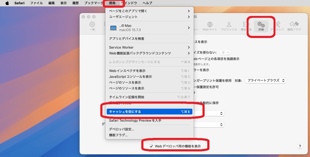Choose ページのリソースを表示
310x157 pixels.
[150, 88]
